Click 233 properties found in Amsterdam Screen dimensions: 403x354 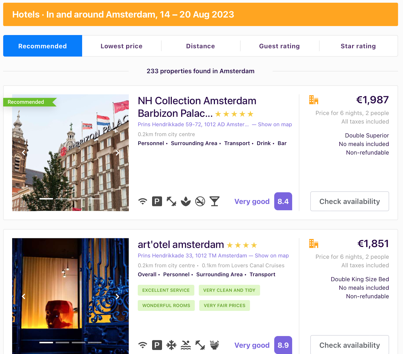[x=200, y=71]
